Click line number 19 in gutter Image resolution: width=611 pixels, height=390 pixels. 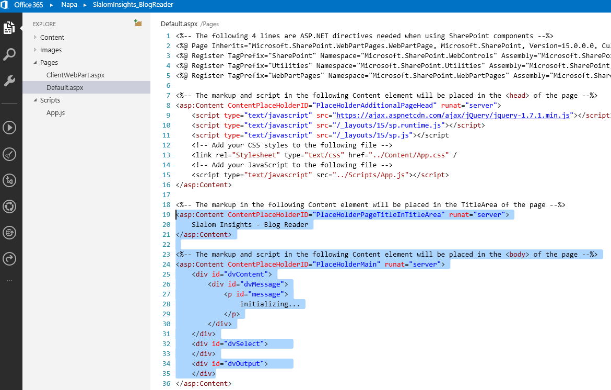167,214
